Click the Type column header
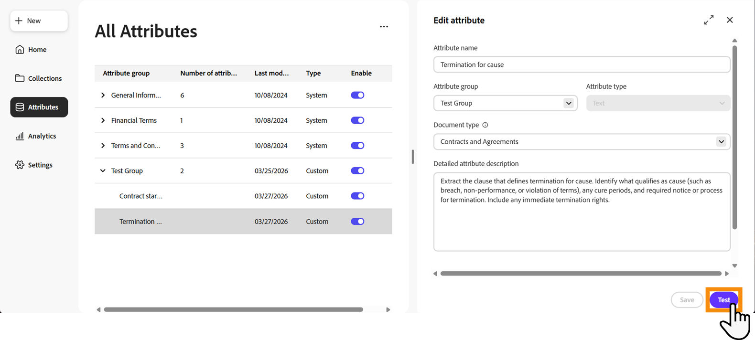This screenshot has height=340, width=755. click(x=313, y=73)
